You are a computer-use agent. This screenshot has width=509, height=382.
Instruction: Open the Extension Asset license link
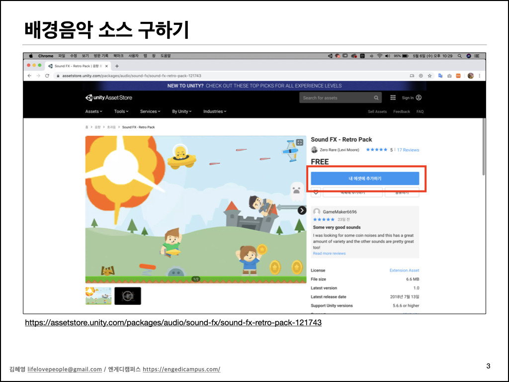(x=404, y=270)
